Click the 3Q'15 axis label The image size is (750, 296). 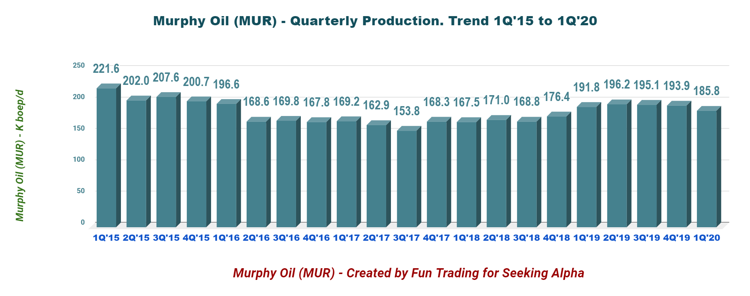tap(166, 238)
